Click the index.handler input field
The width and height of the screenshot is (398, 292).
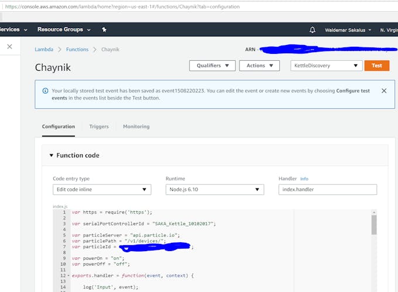[328, 190]
